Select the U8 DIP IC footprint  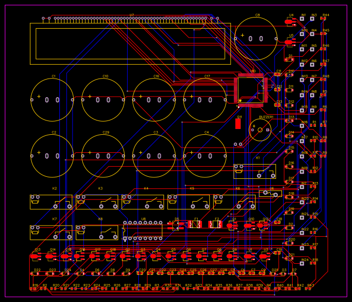click(143, 230)
